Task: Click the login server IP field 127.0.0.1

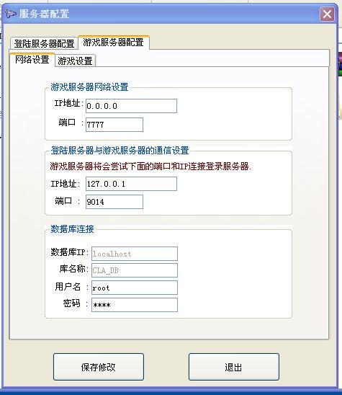Action: coord(131,184)
